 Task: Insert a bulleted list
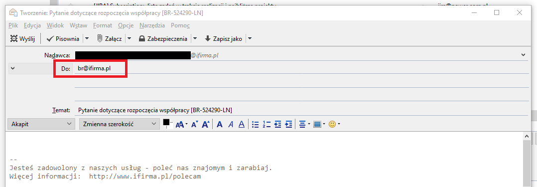pos(255,124)
